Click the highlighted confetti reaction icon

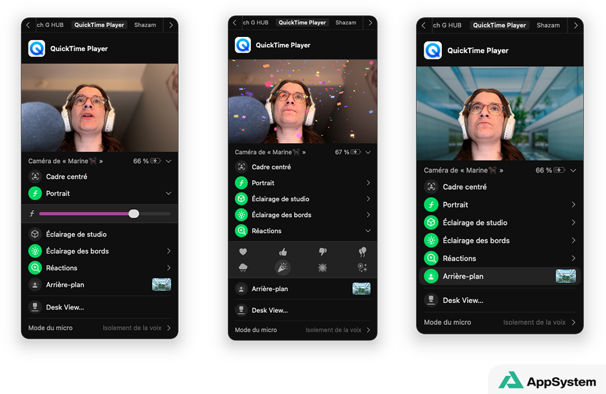point(282,267)
